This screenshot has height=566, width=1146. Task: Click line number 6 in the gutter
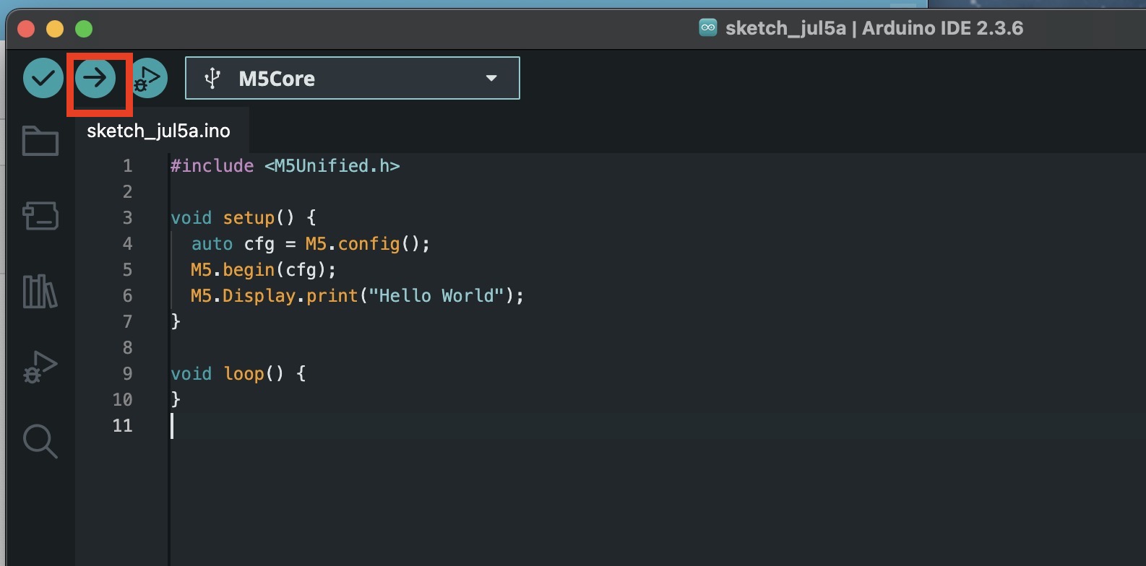(127, 296)
